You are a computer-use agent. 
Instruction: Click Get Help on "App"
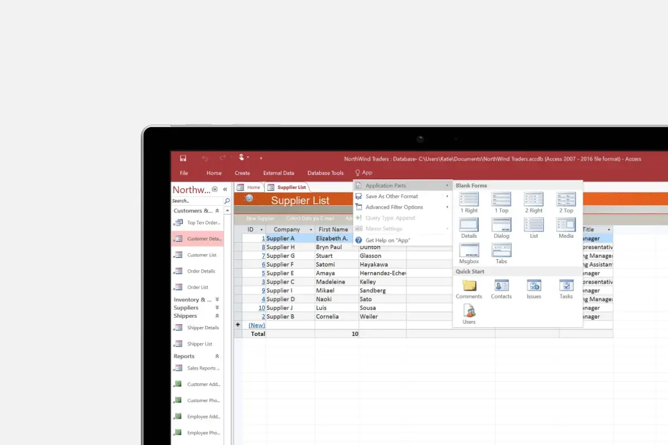pos(403,240)
